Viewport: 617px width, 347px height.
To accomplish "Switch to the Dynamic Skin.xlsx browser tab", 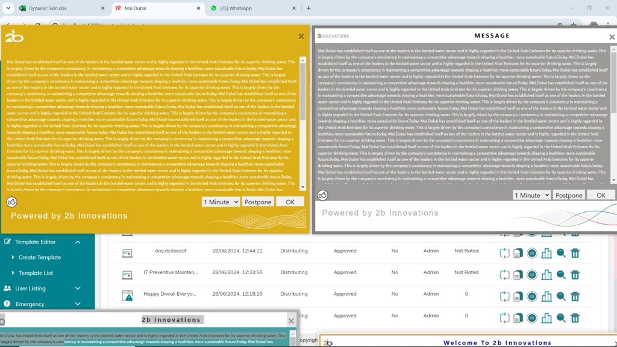I will (x=63, y=8).
